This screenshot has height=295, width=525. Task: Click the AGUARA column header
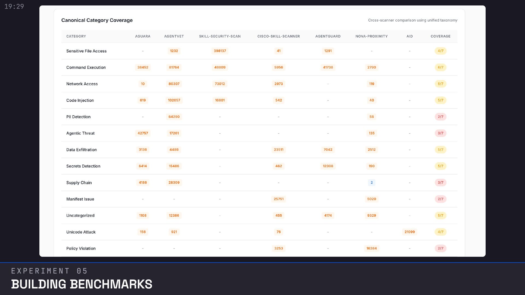tap(142, 36)
